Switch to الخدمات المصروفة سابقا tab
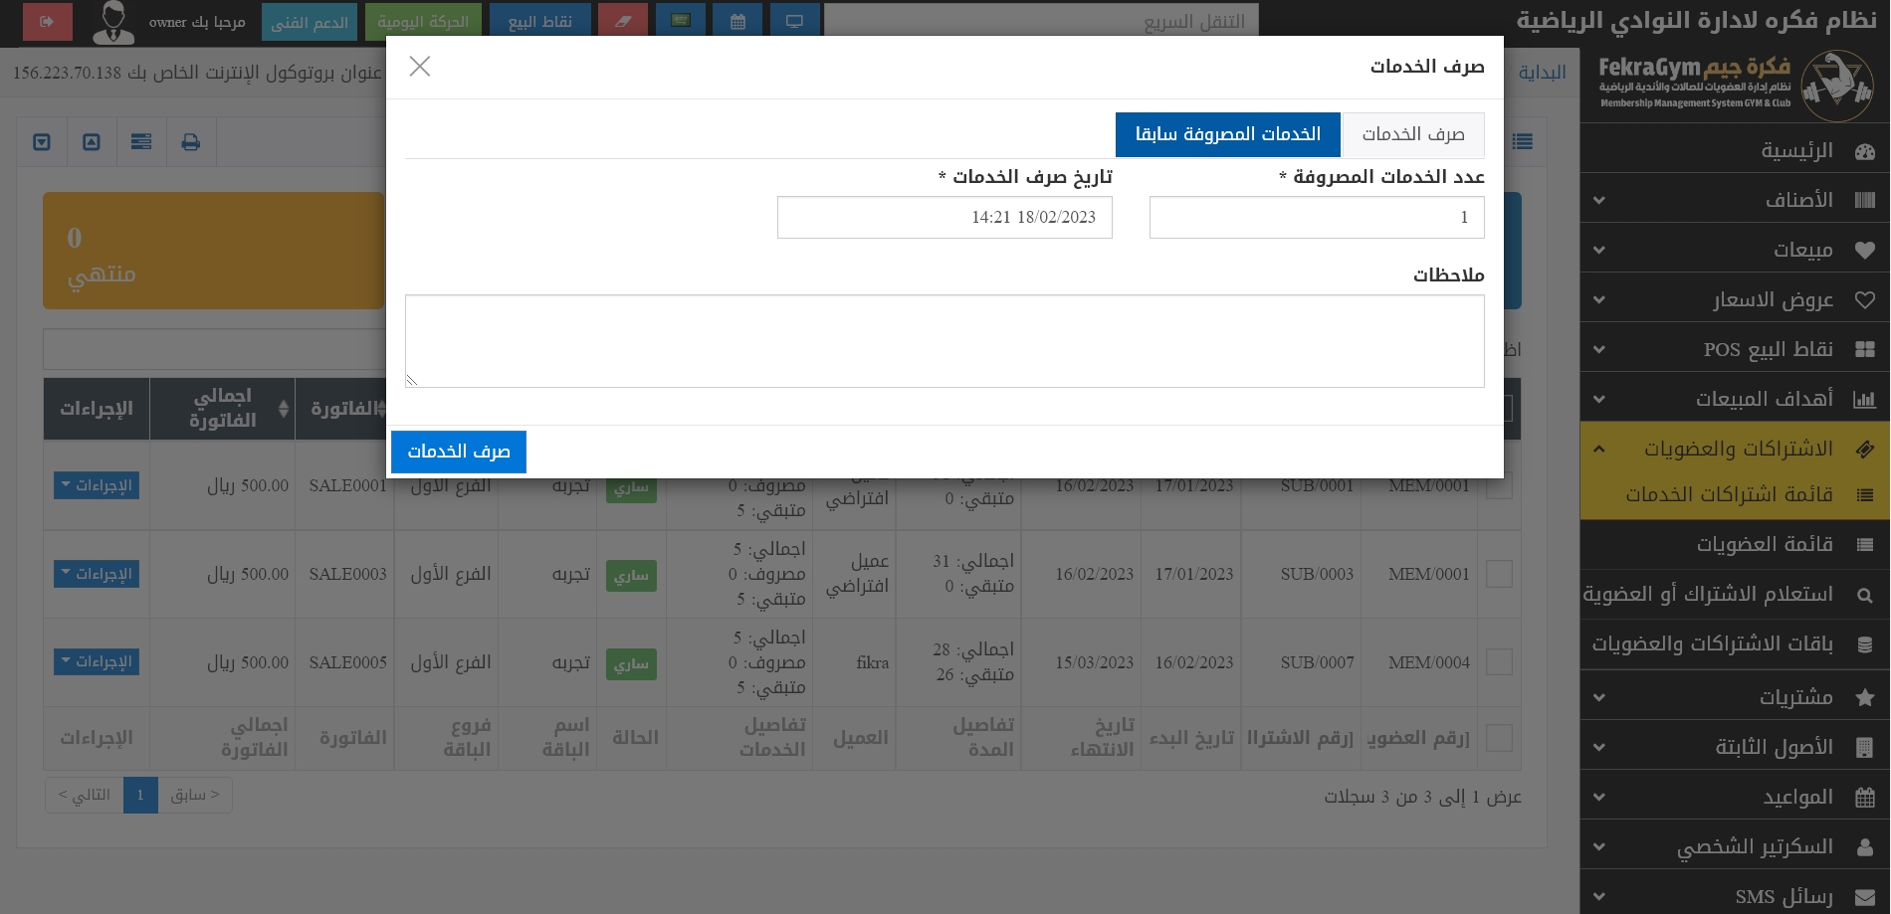Screen dimensions: 1891x914 (1227, 134)
